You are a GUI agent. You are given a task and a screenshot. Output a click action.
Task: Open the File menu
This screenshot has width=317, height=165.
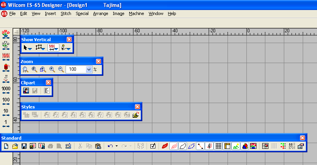pos(12,13)
